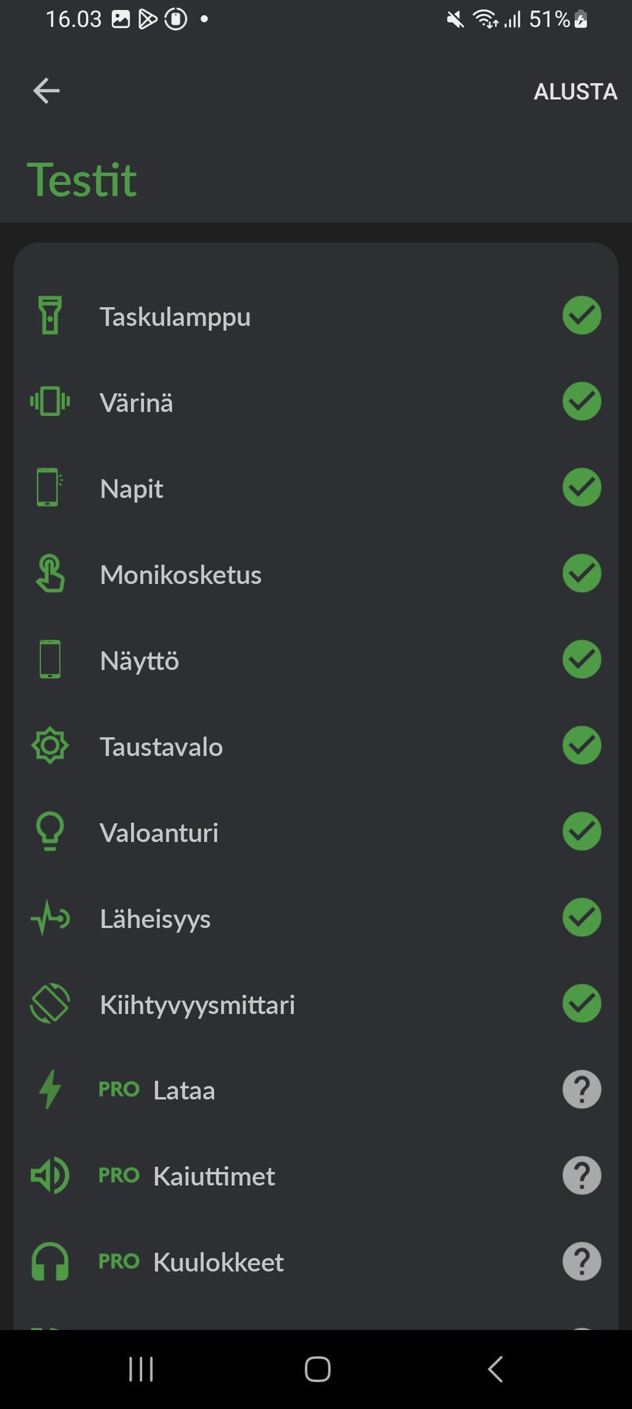
Task: Tap the Monikosketus multitouch gesture icon
Action: [x=50, y=573]
